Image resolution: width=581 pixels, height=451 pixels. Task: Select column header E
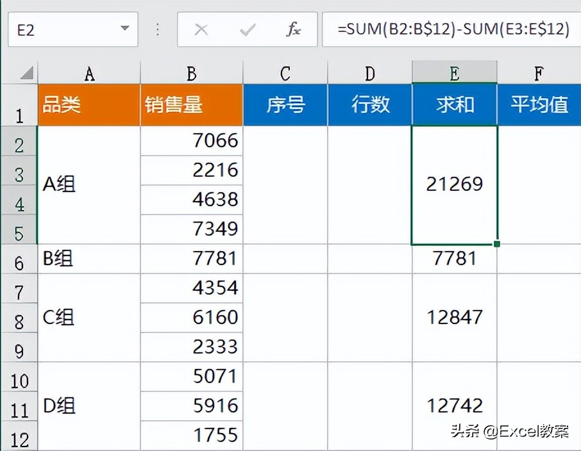[x=454, y=72]
